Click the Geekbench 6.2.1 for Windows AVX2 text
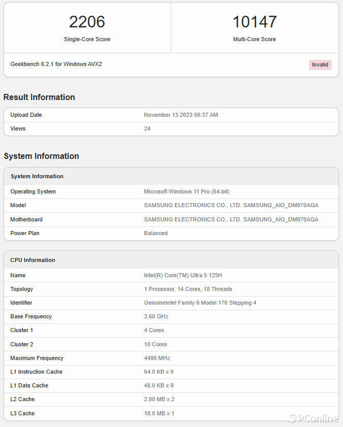 tap(56, 64)
